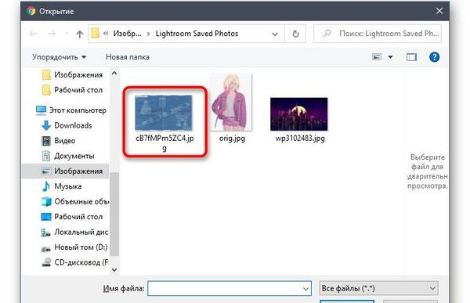This screenshot has width=470, height=303.
Task: Go forward with the right arrow
Action: (x=52, y=34)
